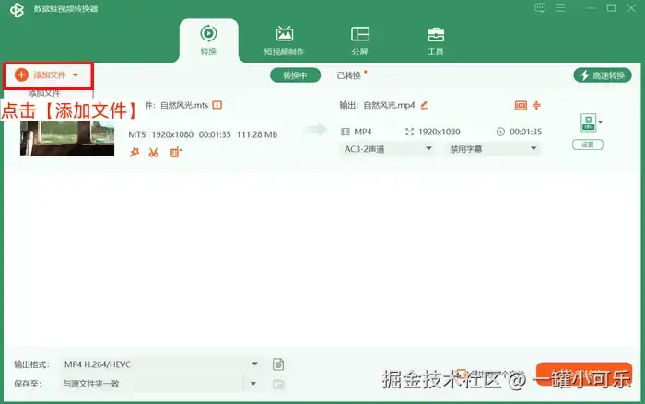Viewport: 645px width, 404px height.
Task: Expand the output format MP4 H.264/HEVC dropdown
Action: 161,364
